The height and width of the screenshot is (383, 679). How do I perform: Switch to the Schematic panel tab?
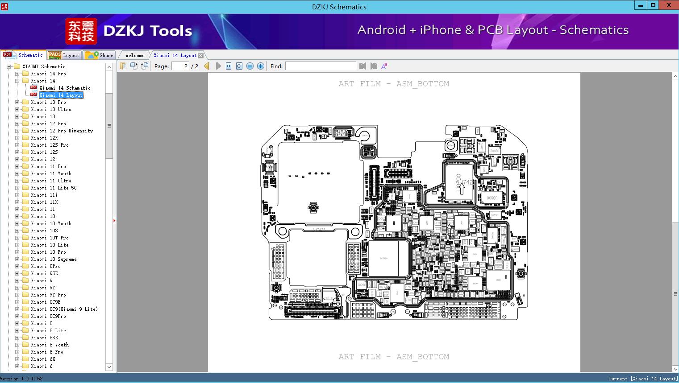pyautogui.click(x=23, y=55)
